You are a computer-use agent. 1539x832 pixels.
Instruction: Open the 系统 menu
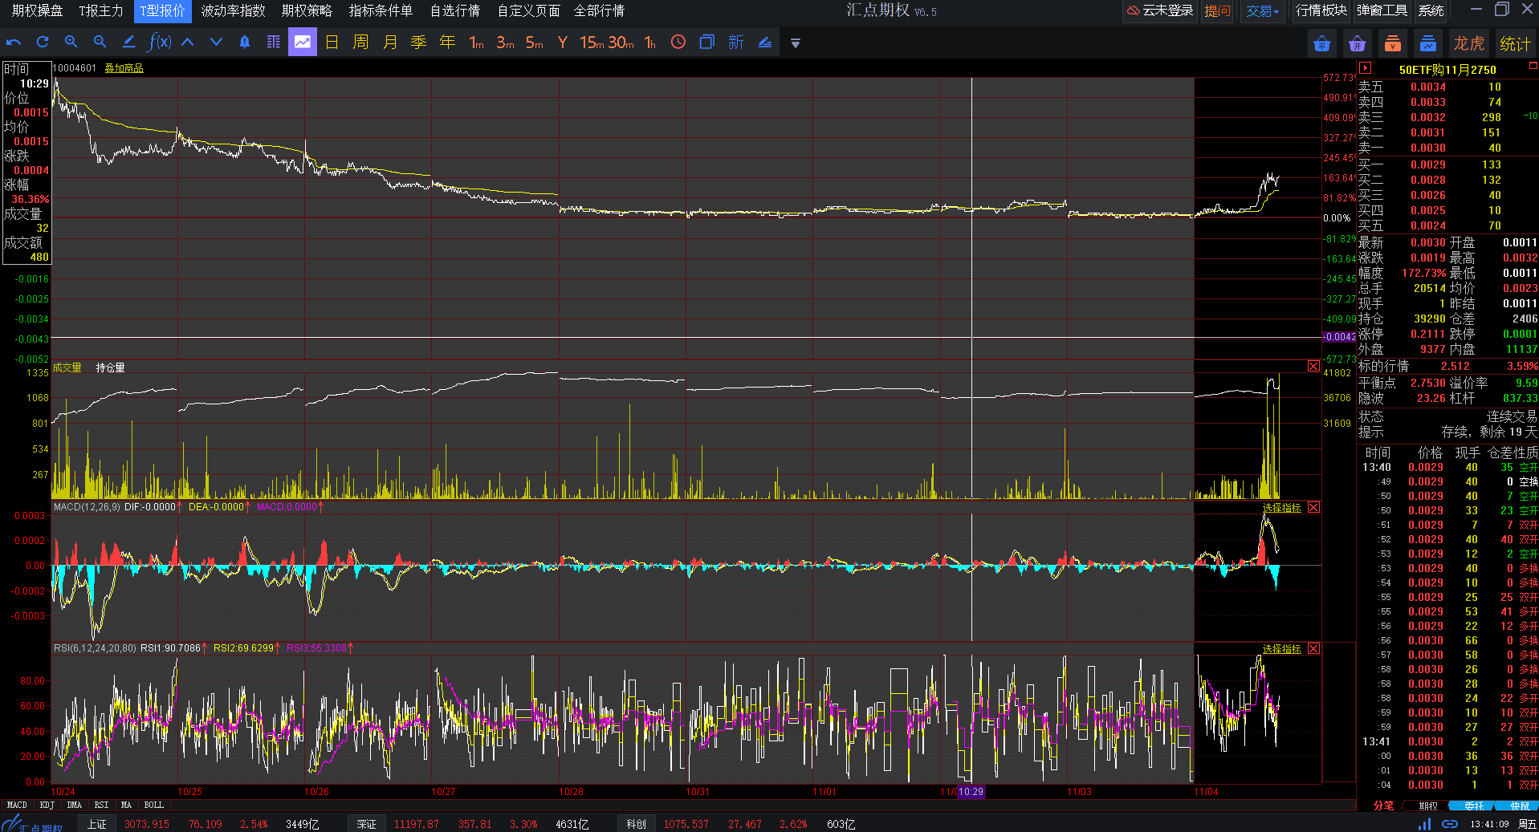coord(1431,10)
